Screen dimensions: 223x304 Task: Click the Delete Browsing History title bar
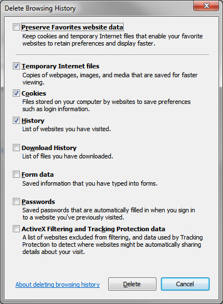(x=97, y=8)
